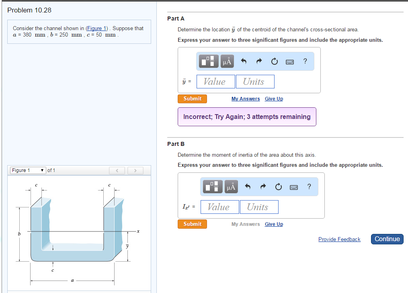Click the channel cross-section figure image
Viewport: 408px width, 293px height.
[79, 233]
